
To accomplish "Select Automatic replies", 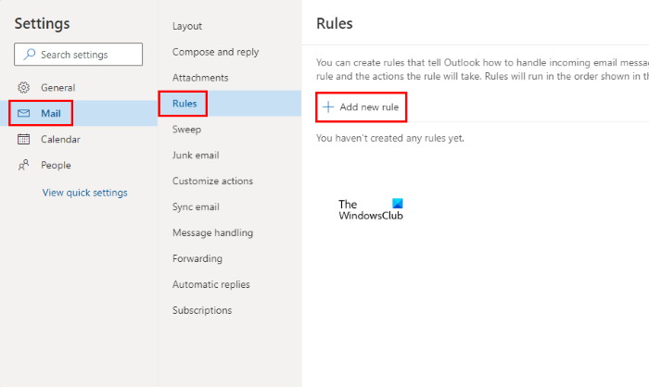I will pos(210,284).
